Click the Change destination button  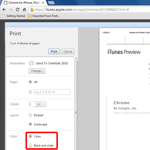tap(37, 71)
